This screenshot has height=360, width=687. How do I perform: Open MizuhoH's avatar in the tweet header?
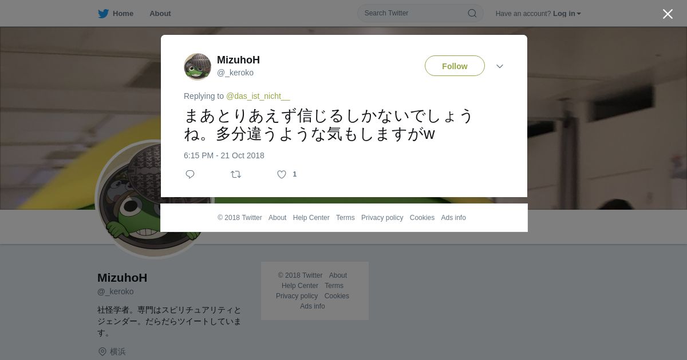click(198, 67)
